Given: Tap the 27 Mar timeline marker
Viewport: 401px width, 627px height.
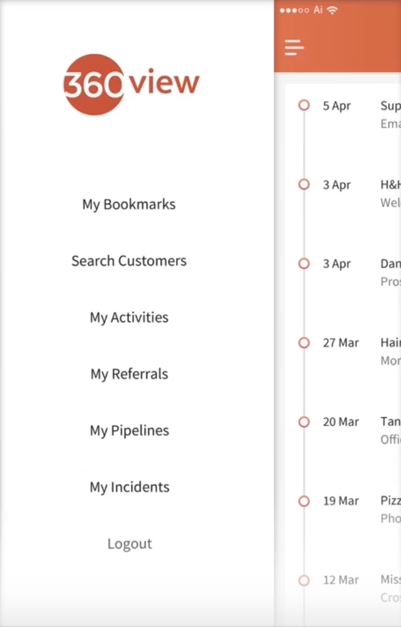Looking at the screenshot, I should click(x=304, y=343).
